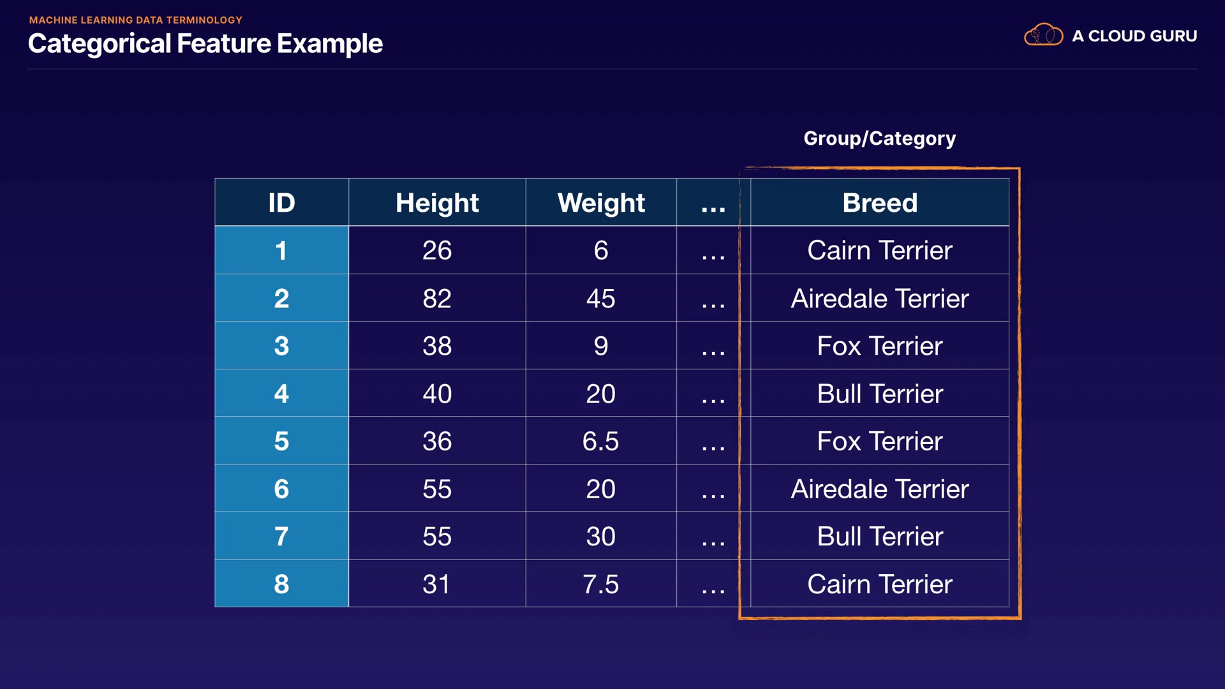Screen dimensions: 1225x689
Task: Select the "Breed" column header
Action: click(880, 203)
